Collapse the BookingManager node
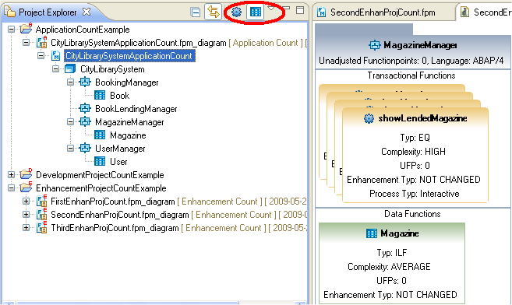 [x=71, y=82]
